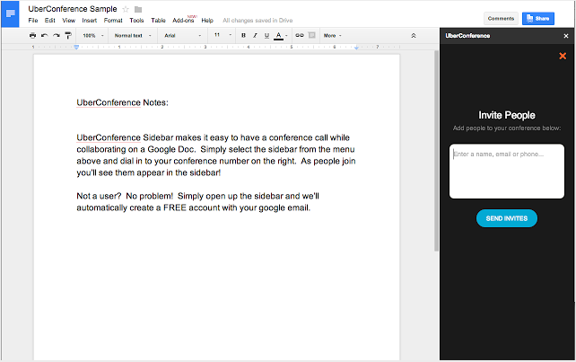The height and width of the screenshot is (362, 576).
Task: Open the Arial font dropdown
Action: click(x=182, y=36)
